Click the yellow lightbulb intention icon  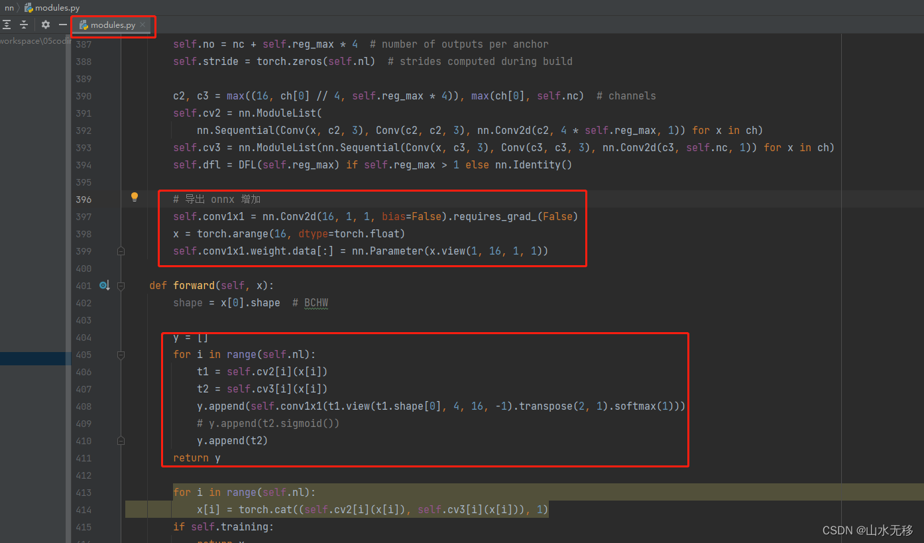pyautogui.click(x=135, y=197)
